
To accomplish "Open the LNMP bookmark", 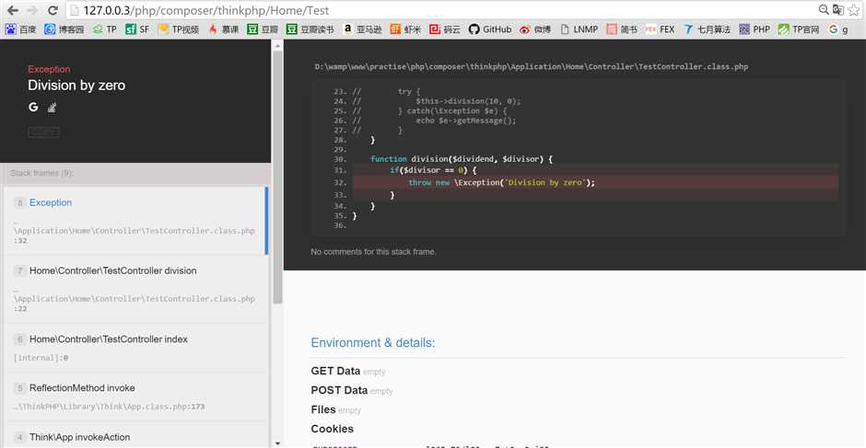I will pyautogui.click(x=579, y=29).
